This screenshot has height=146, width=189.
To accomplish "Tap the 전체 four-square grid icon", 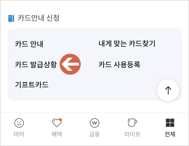I will click(x=170, y=123).
